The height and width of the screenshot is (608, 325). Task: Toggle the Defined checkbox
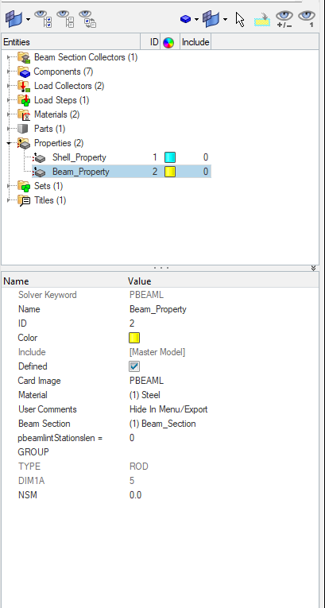click(x=134, y=366)
